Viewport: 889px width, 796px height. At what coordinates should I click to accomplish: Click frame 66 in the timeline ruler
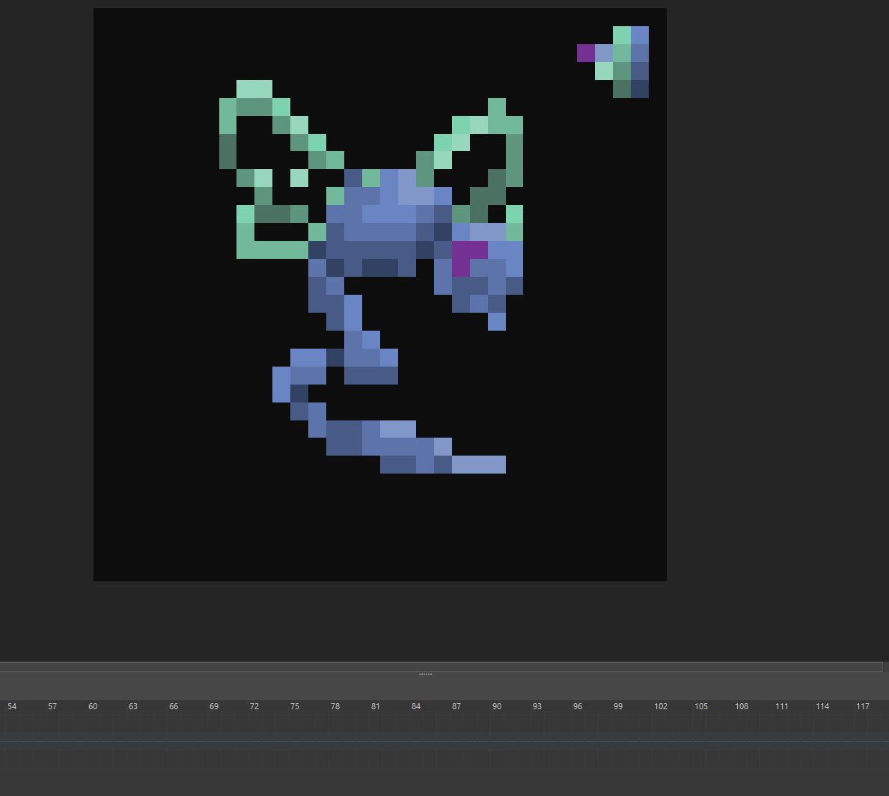coord(174,706)
